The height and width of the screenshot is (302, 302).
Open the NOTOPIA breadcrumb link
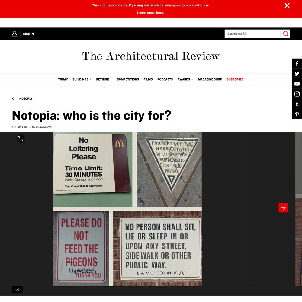click(x=26, y=99)
